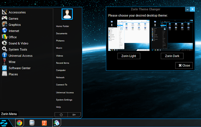Select the Games menu label
The image size is (201, 127).
pyautogui.click(x=13, y=19)
